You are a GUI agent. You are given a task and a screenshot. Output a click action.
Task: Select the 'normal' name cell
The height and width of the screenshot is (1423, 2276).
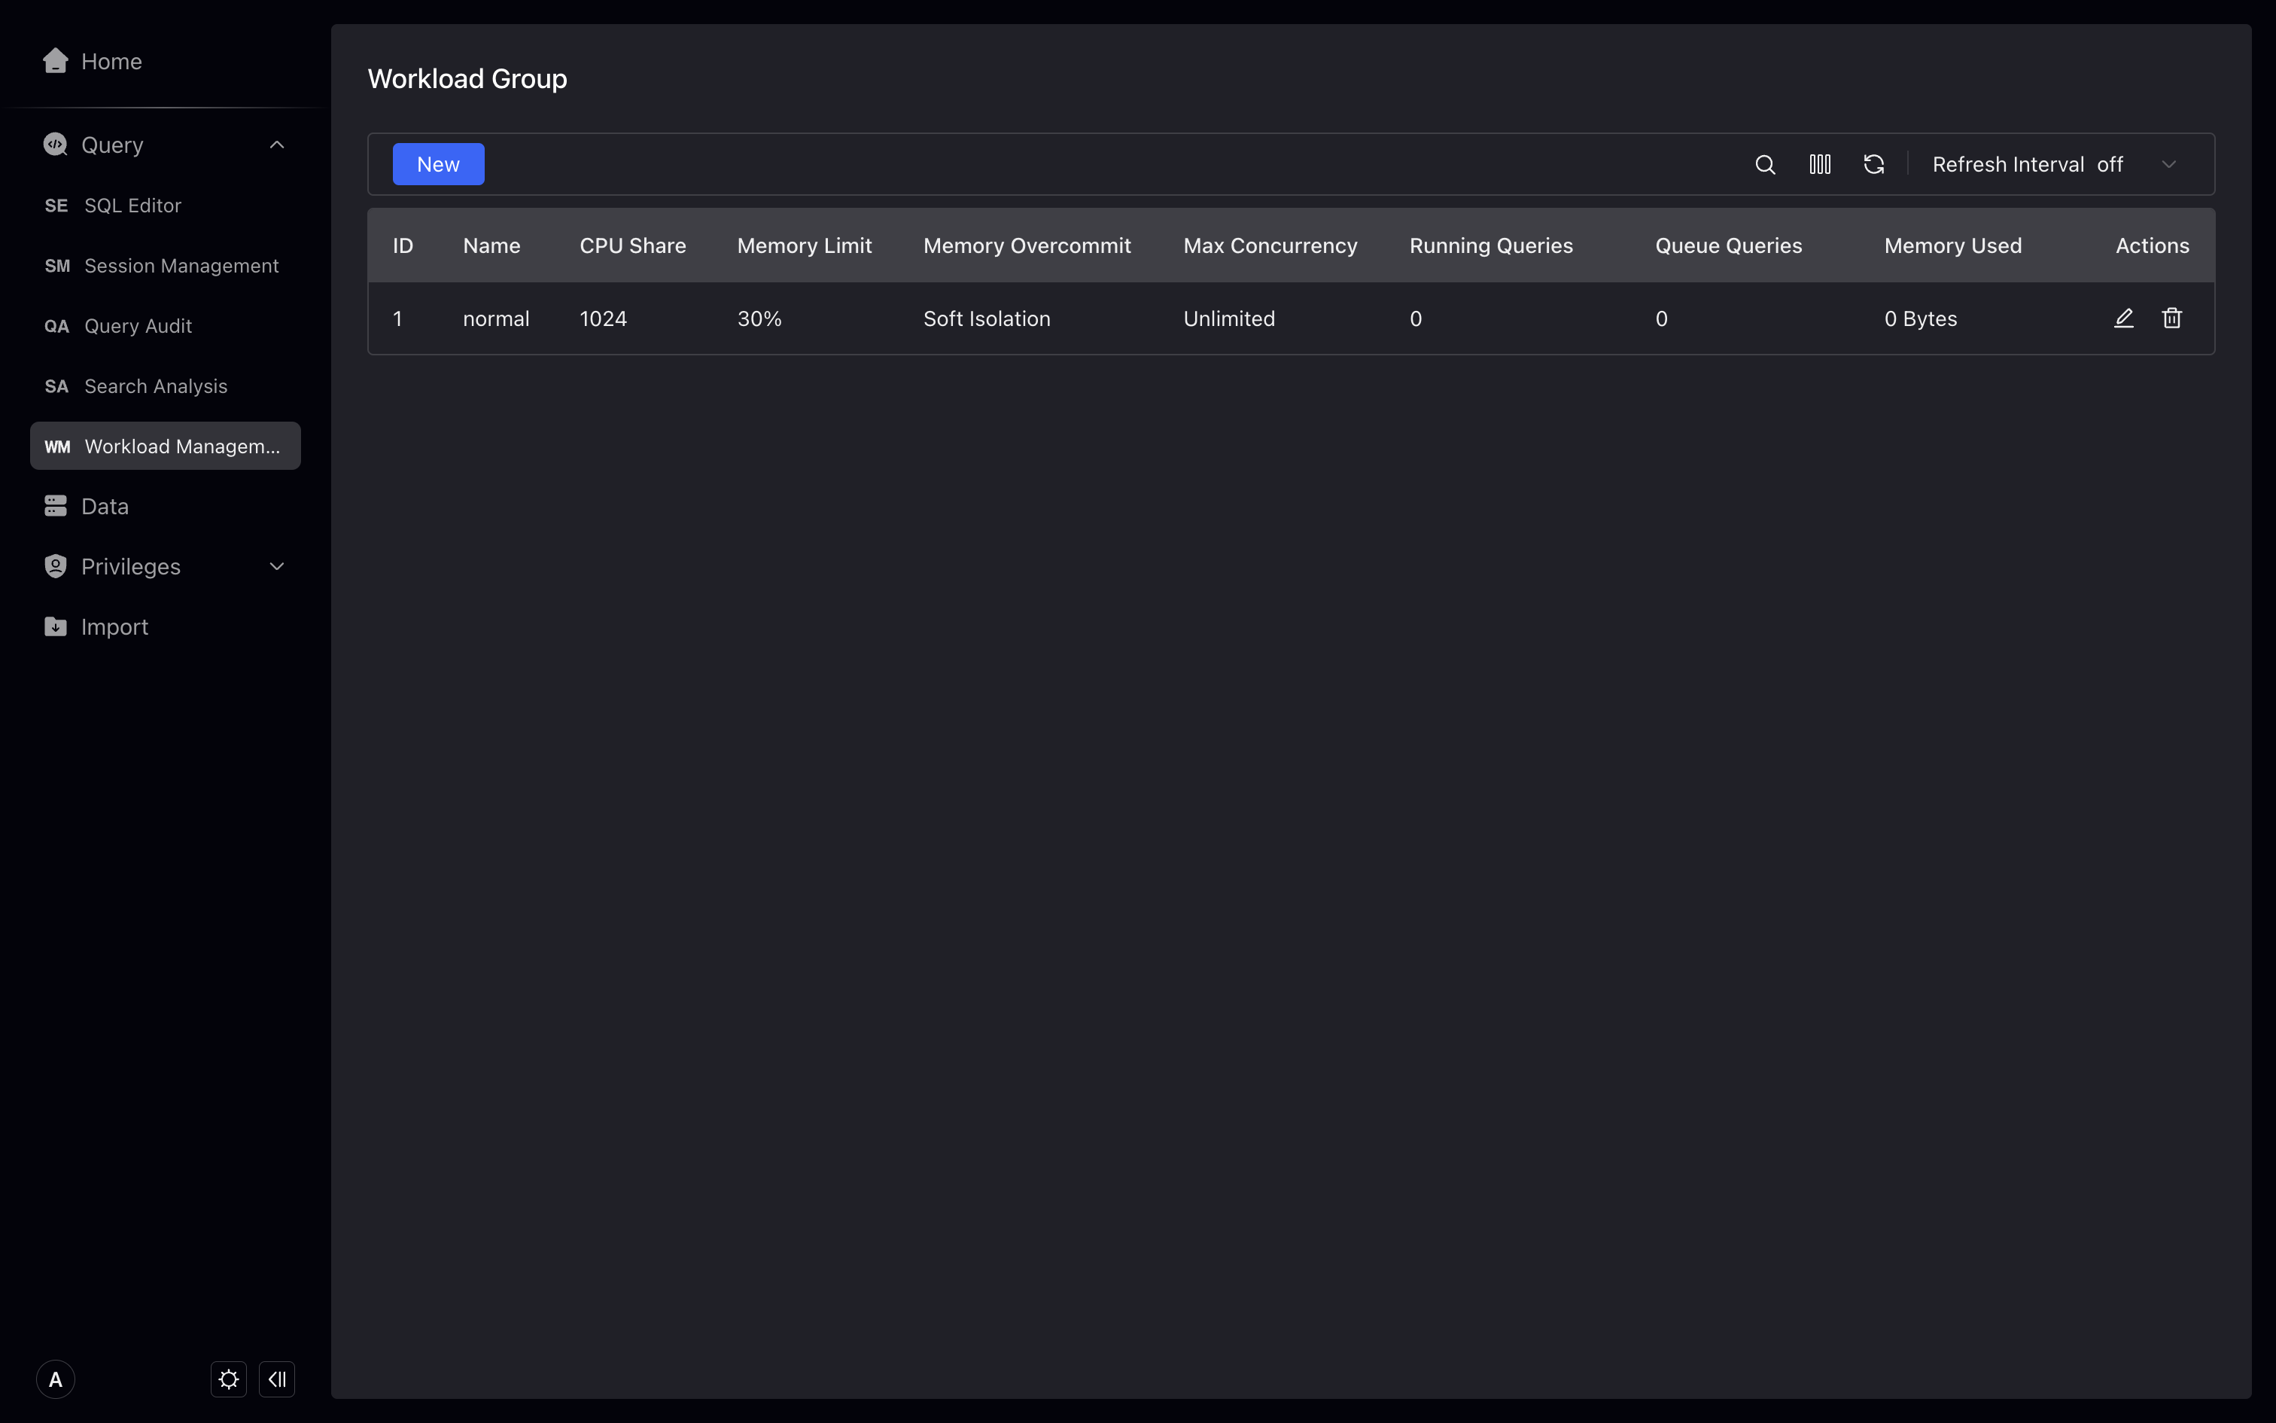click(497, 319)
